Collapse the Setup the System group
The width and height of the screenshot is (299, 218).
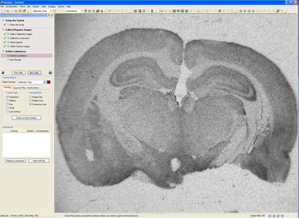(3, 21)
